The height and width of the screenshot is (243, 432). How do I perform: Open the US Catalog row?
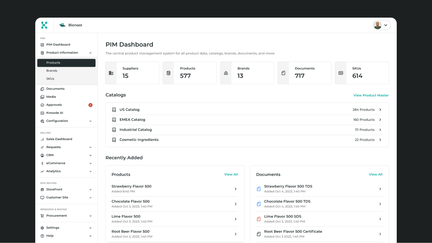click(x=247, y=110)
